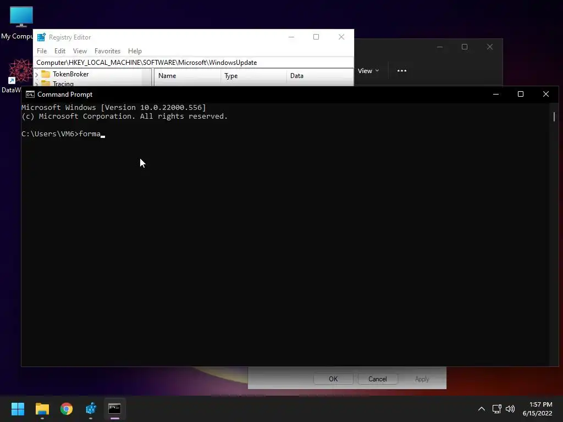Viewport: 563px width, 422px height.
Task: Open the three-dot more options menu
Action: click(402, 71)
